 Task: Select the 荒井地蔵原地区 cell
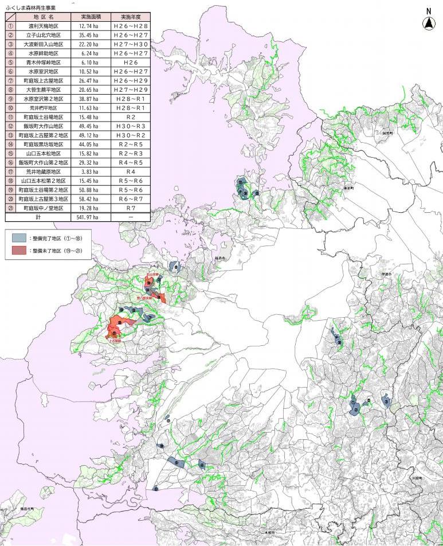[x=44, y=171]
